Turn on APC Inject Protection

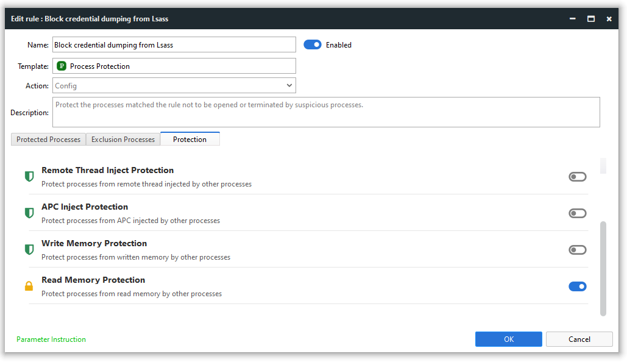pos(577,213)
